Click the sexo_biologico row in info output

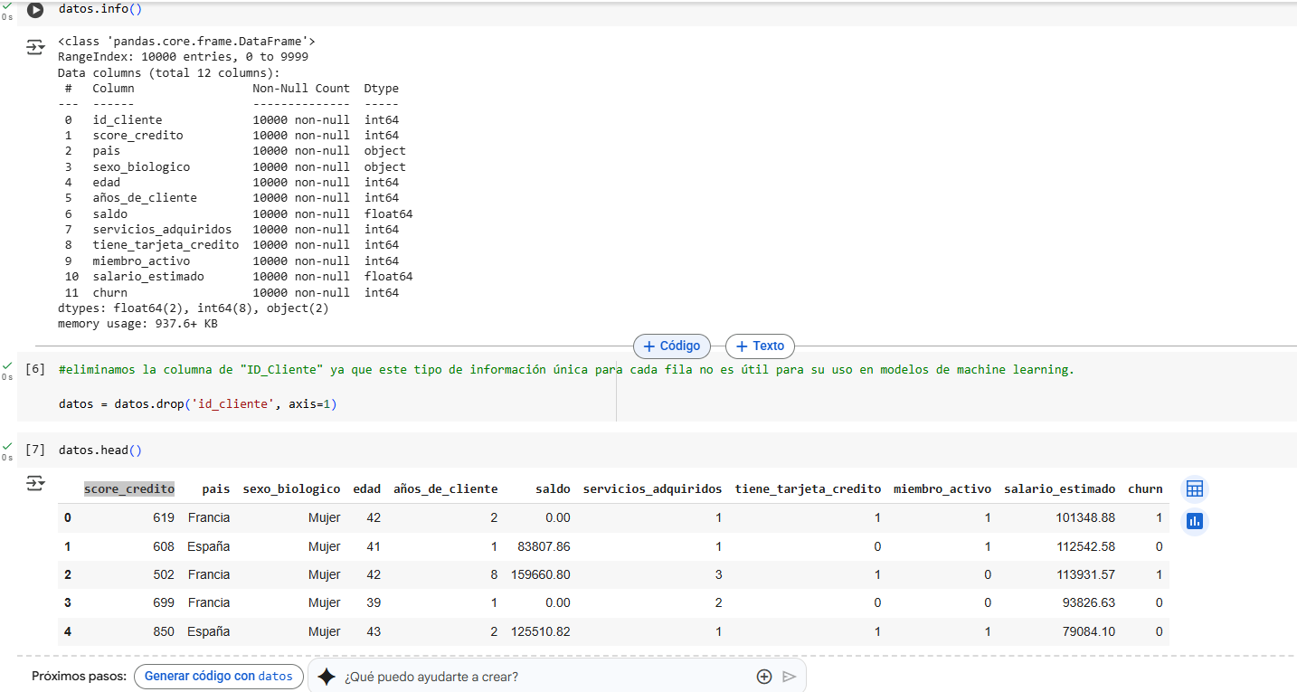click(x=235, y=166)
